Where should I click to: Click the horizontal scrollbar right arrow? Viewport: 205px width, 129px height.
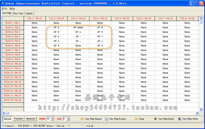tap(197, 113)
